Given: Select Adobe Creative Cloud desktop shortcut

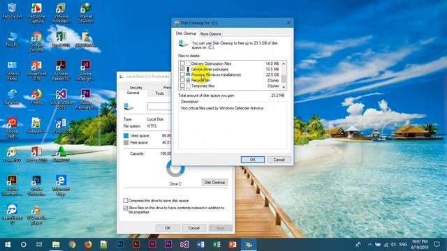Looking at the screenshot, I should (12, 128).
